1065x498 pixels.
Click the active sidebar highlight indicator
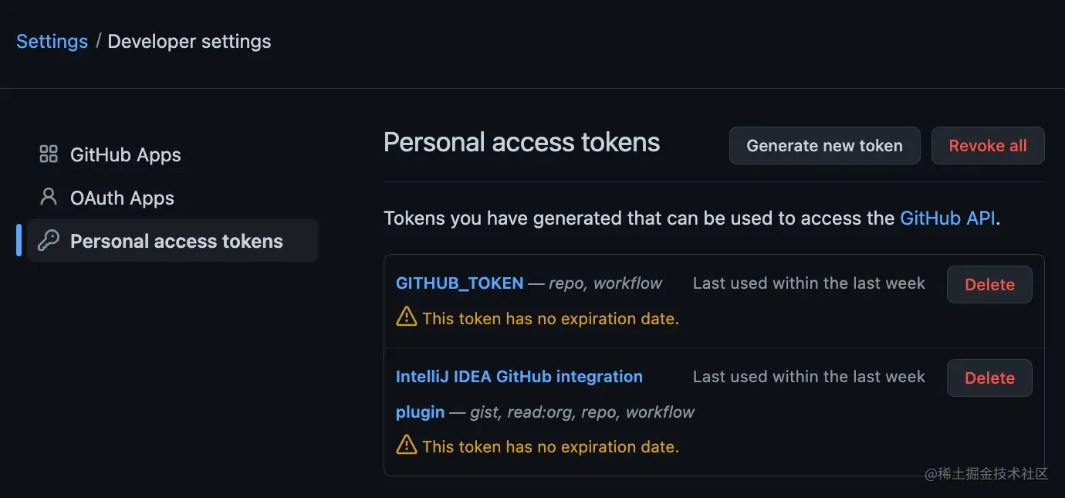[x=19, y=240]
